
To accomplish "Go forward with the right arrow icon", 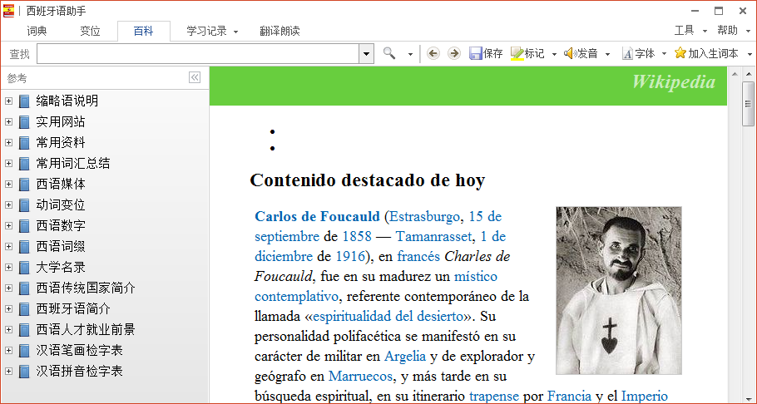I will tap(453, 53).
